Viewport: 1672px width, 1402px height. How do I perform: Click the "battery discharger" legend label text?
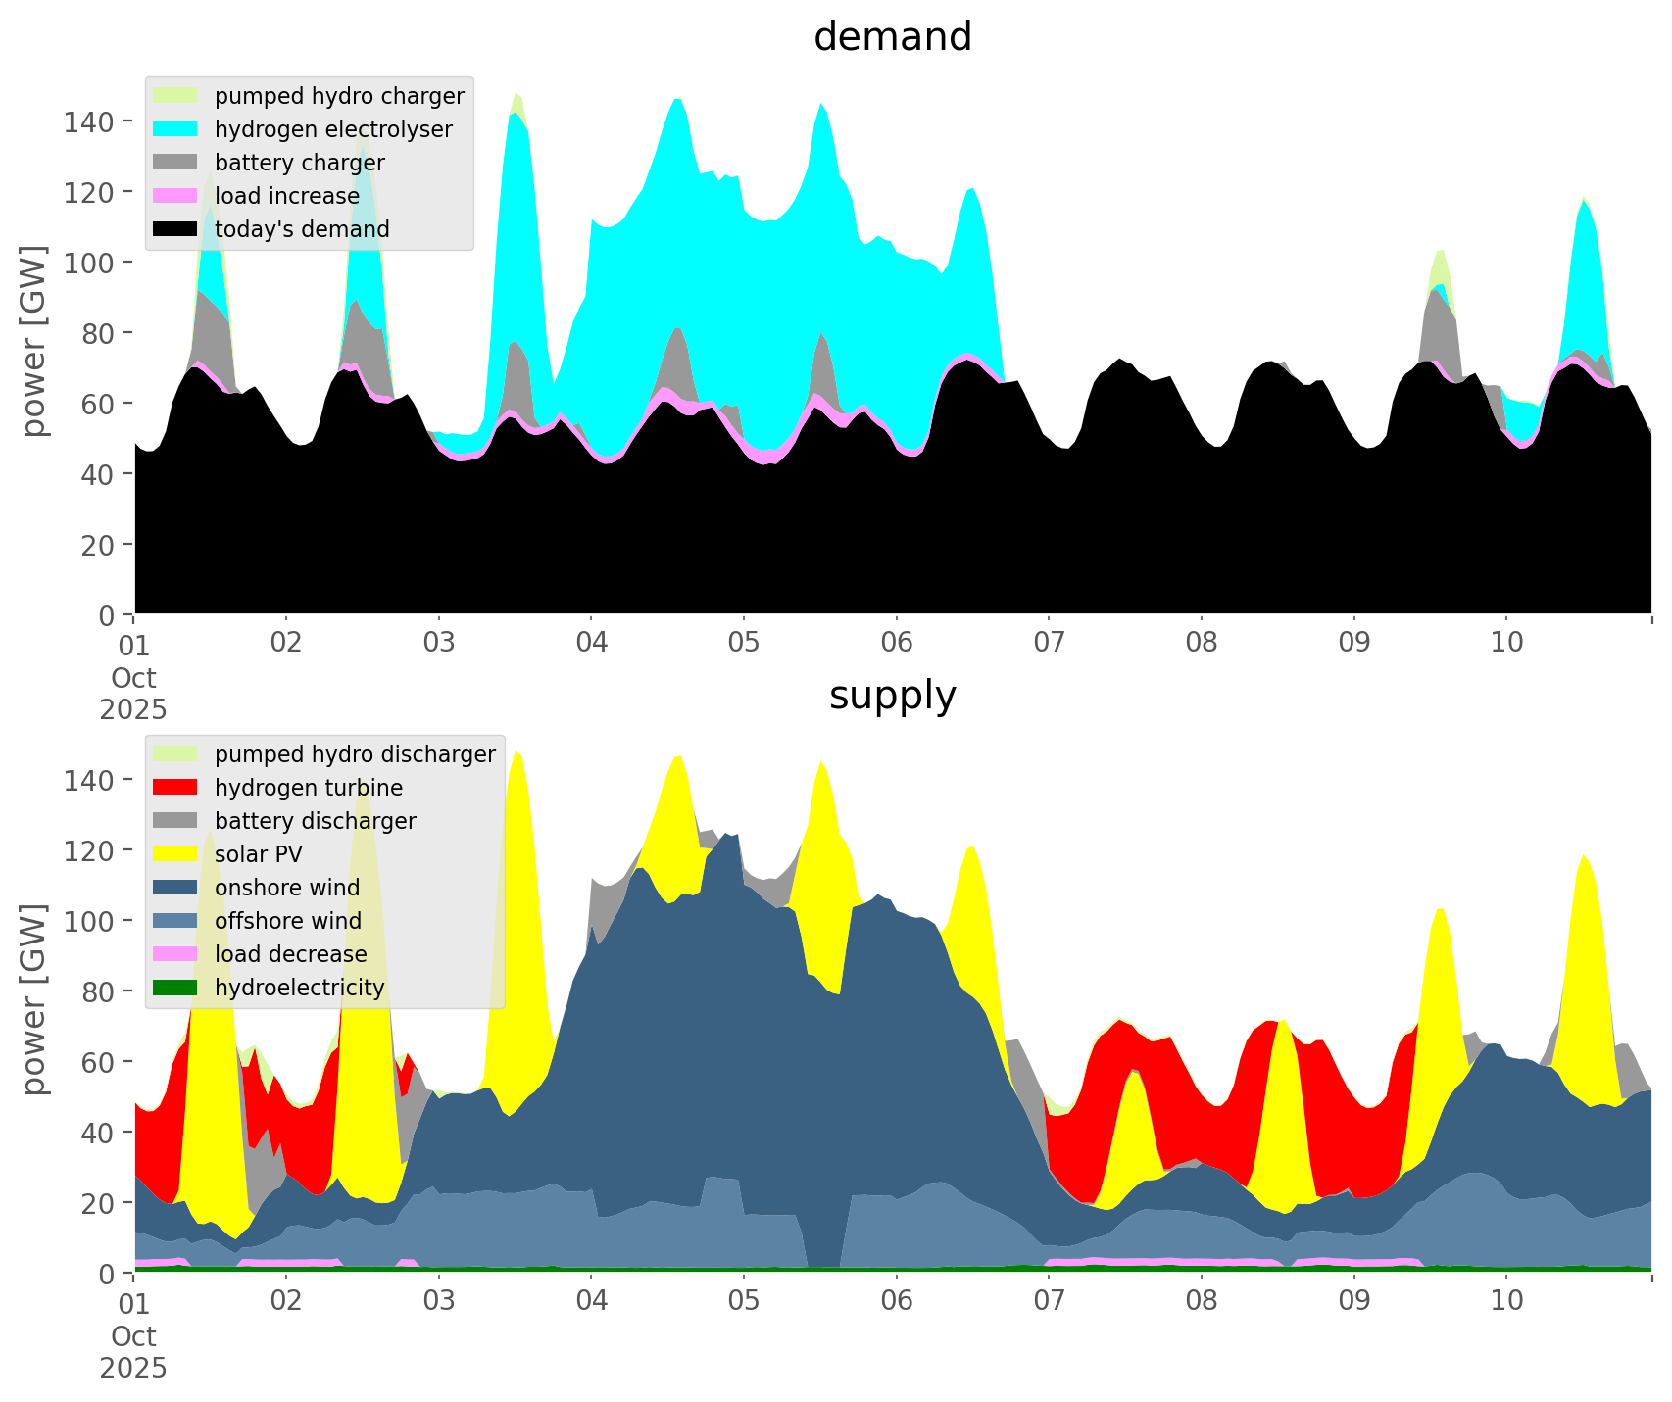[x=315, y=821]
